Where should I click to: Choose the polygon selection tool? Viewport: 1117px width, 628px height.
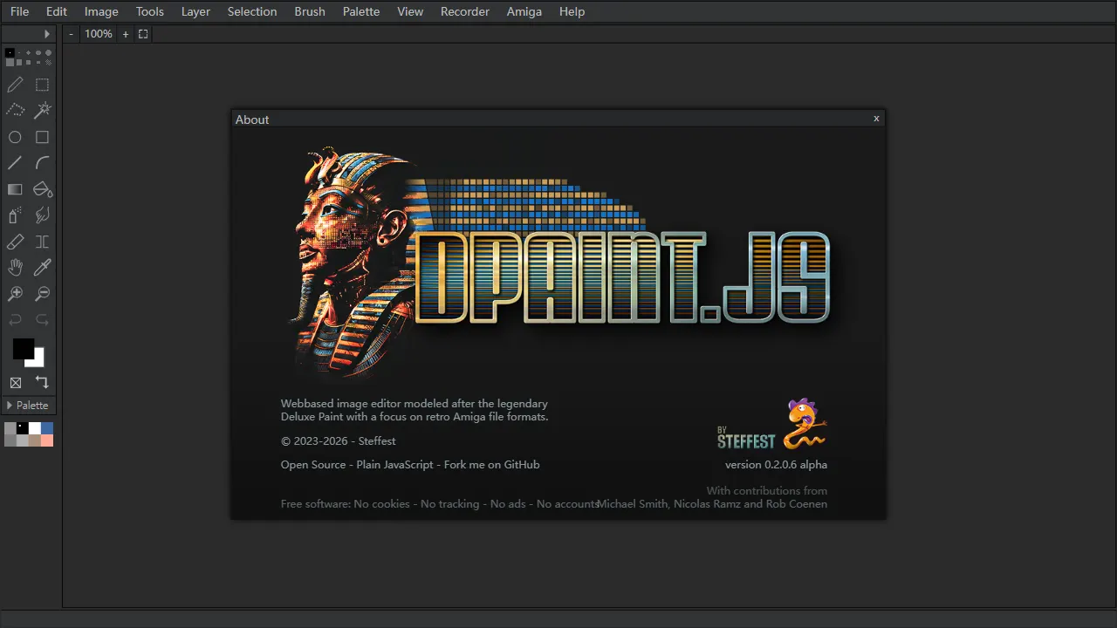[x=15, y=111]
